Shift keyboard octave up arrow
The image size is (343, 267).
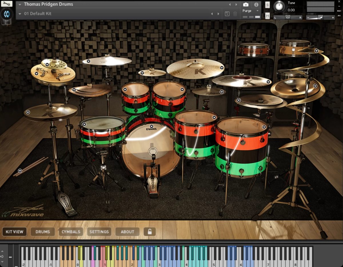(2, 252)
